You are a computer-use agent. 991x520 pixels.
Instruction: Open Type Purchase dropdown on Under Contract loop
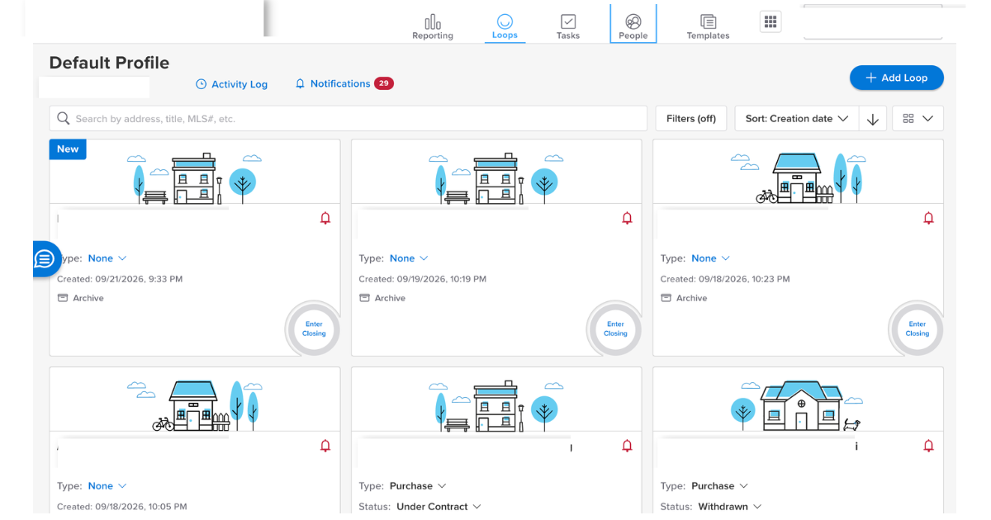[x=418, y=486]
